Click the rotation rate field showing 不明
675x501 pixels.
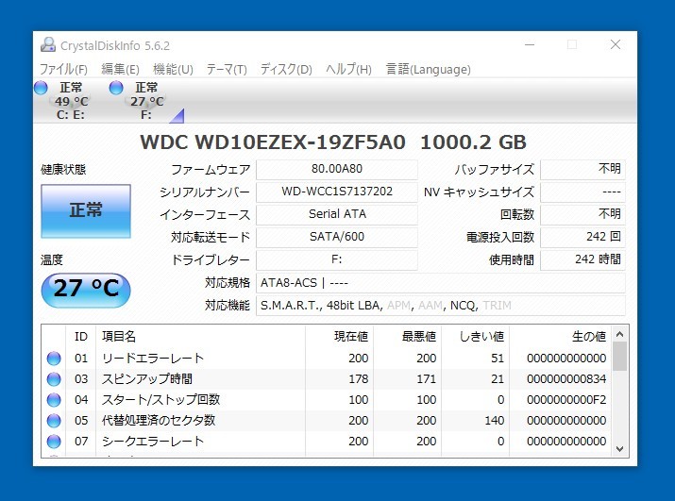[582, 214]
